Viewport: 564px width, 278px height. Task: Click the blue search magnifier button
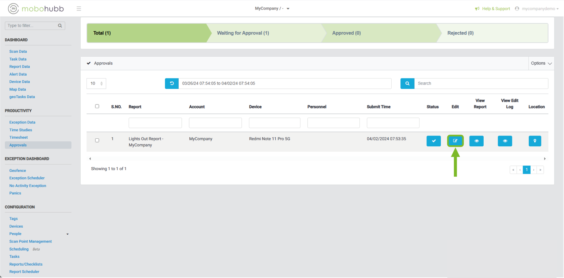(x=407, y=83)
